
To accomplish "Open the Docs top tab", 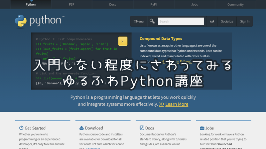I will pos(112,5).
